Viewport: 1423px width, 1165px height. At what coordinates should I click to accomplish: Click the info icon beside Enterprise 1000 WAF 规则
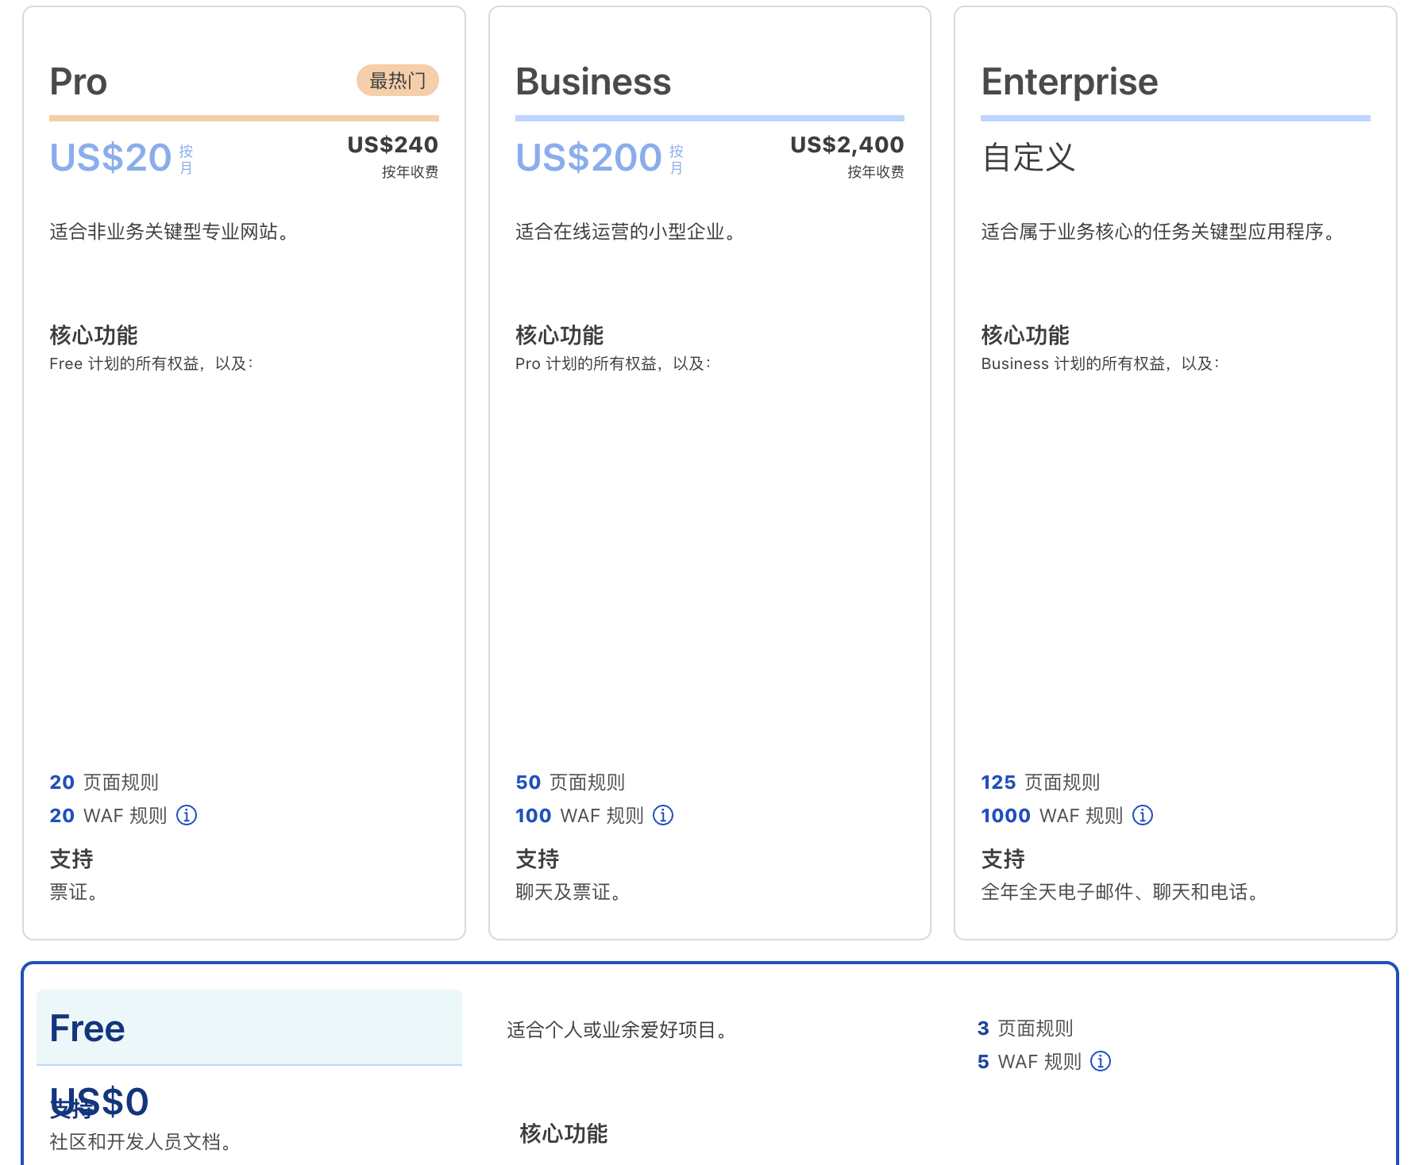click(1143, 815)
